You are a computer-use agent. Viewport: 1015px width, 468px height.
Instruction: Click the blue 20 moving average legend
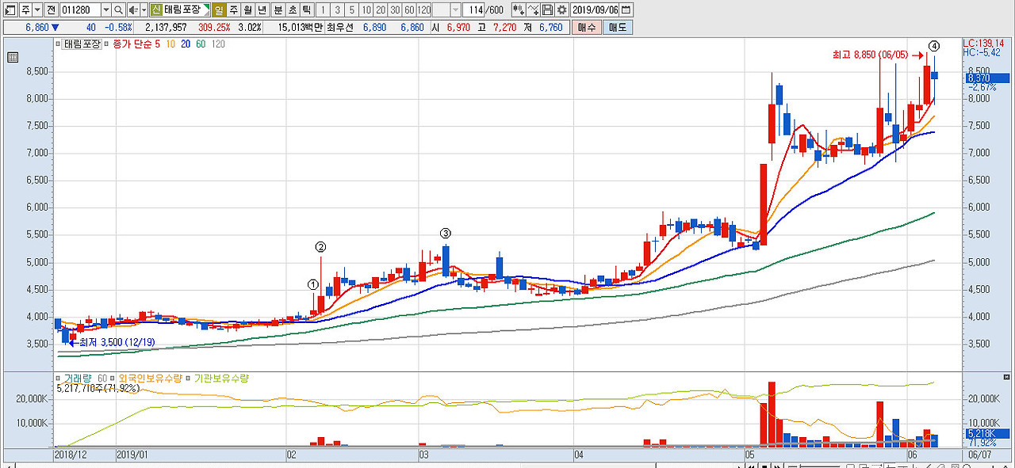(186, 44)
